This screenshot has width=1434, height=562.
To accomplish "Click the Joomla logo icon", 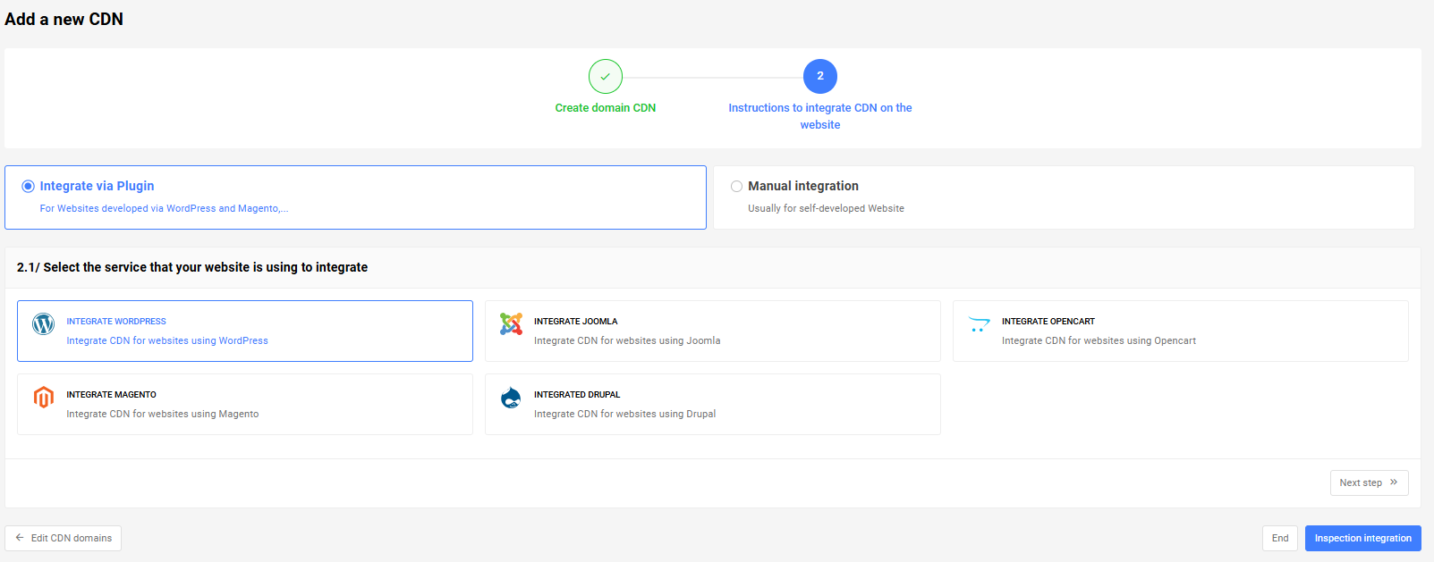I will [x=511, y=324].
